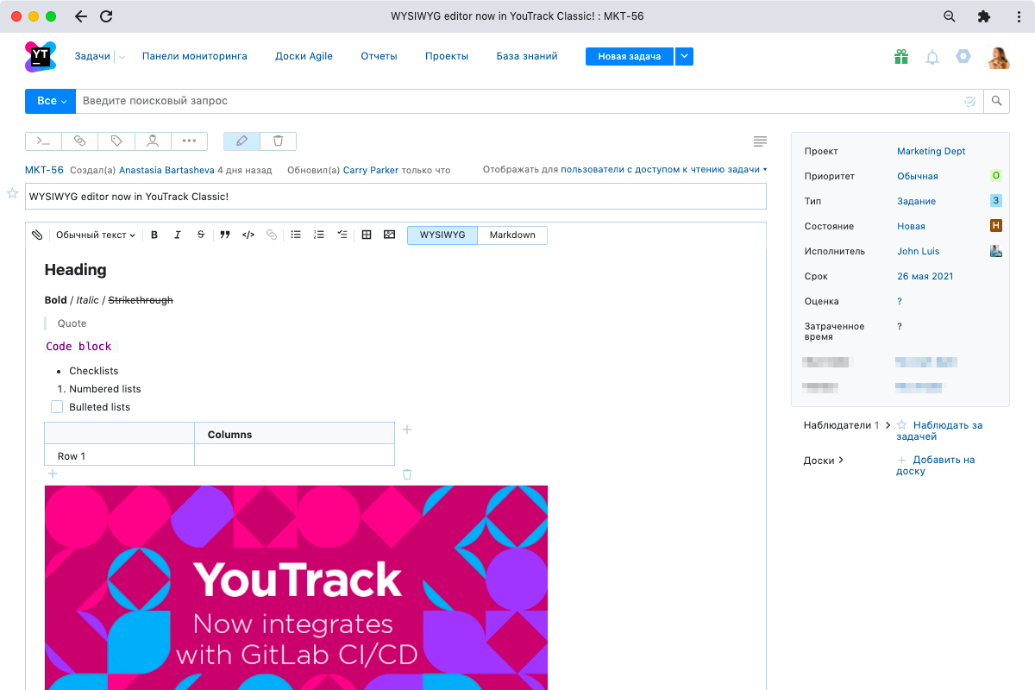Open Carry Parker's profile link

pyautogui.click(x=371, y=170)
